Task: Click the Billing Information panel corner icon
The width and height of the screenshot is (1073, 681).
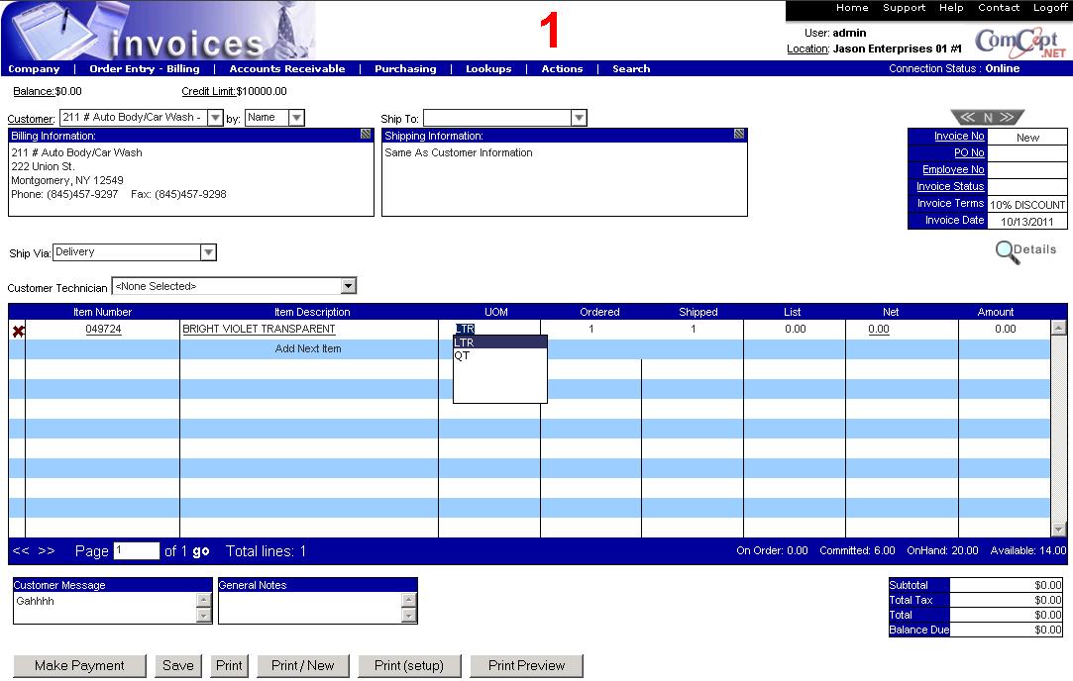Action: [366, 135]
